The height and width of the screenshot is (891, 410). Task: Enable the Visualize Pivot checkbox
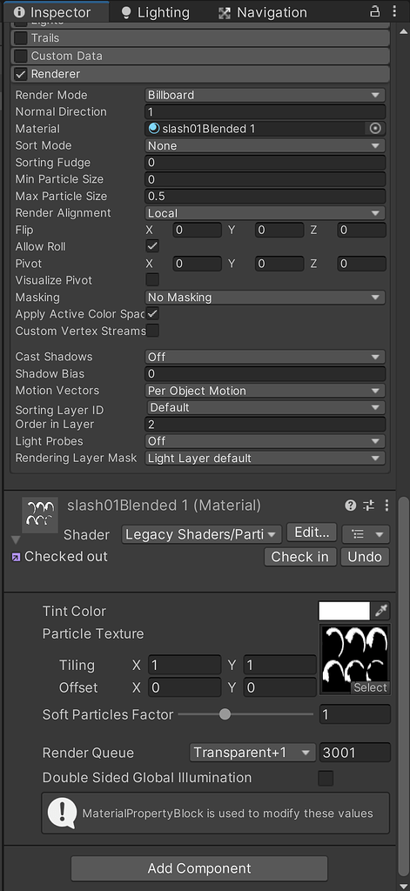[x=151, y=280]
